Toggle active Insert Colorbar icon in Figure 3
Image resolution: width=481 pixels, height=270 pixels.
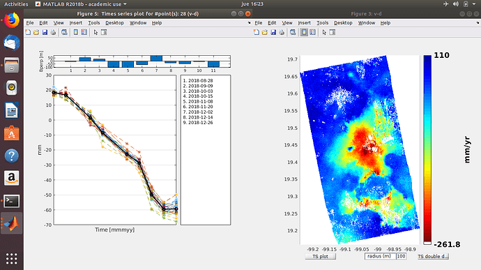[x=304, y=32]
